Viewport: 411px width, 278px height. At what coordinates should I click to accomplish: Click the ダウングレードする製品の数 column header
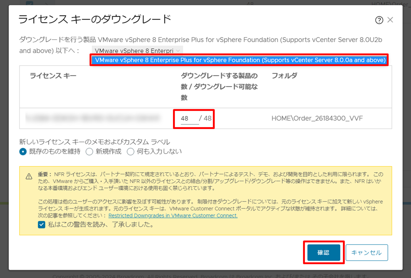coord(219,87)
